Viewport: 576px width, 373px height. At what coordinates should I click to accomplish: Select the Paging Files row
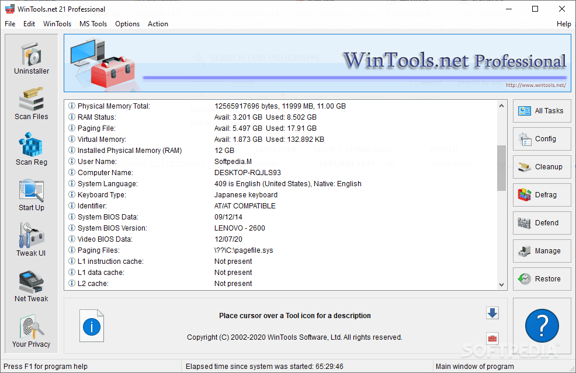[281, 250]
